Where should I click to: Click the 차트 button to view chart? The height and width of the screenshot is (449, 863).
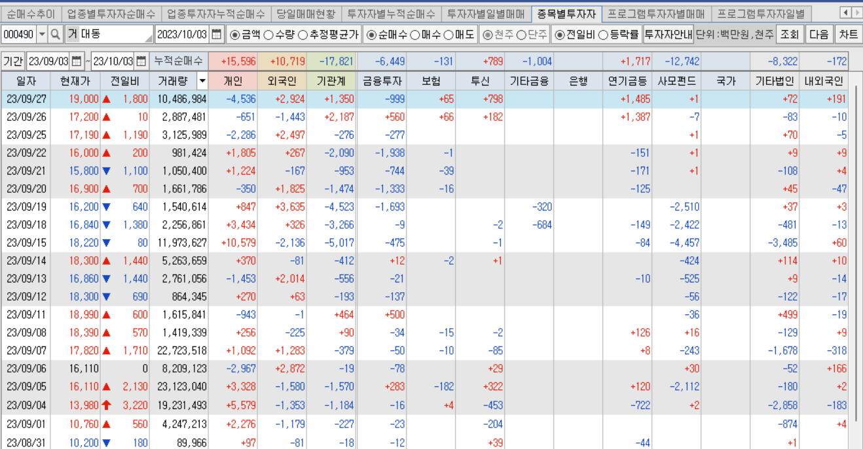850,34
